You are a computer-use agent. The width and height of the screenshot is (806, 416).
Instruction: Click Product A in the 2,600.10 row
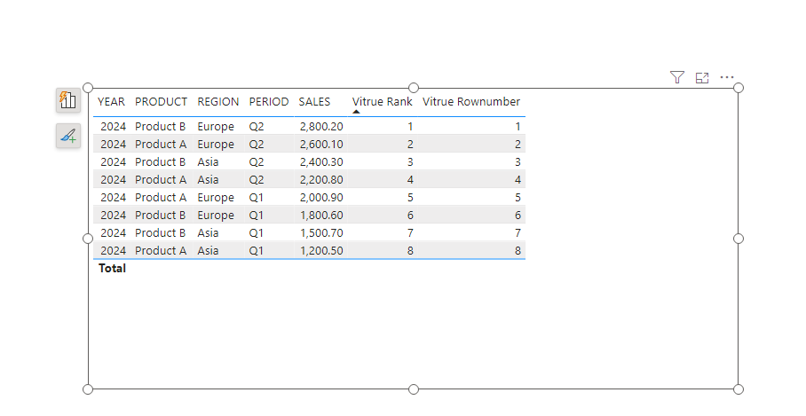[161, 145]
